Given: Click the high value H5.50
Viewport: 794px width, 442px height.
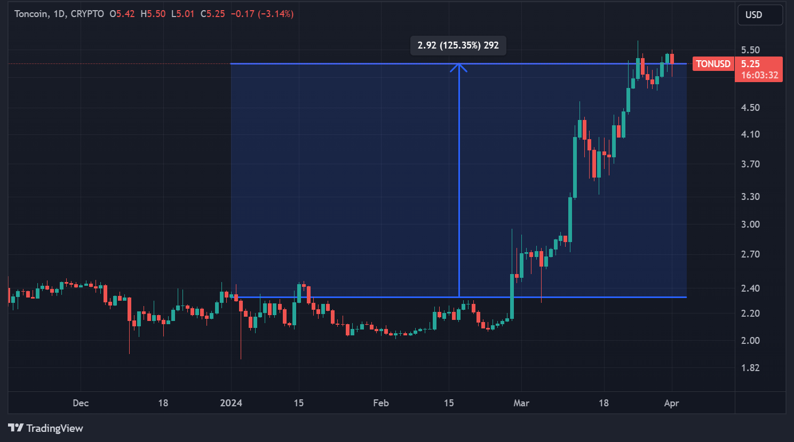Looking at the screenshot, I should coord(153,14).
